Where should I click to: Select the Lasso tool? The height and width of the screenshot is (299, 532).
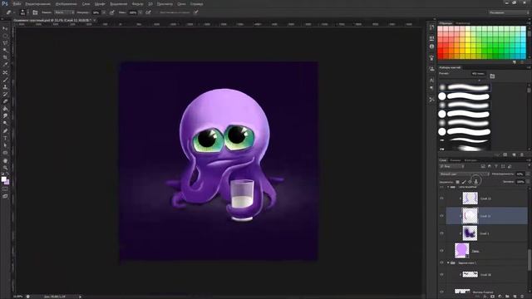coord(5,43)
